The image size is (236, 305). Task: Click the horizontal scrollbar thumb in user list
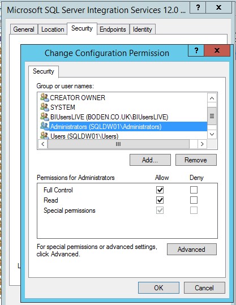(118, 144)
